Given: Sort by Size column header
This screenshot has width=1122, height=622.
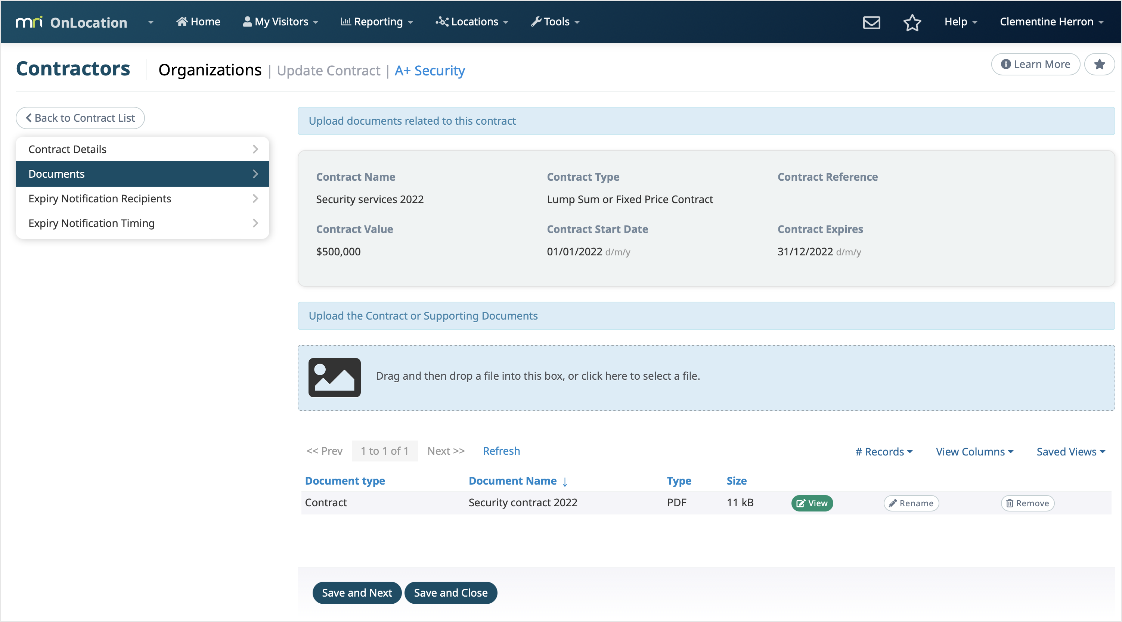Looking at the screenshot, I should (737, 481).
